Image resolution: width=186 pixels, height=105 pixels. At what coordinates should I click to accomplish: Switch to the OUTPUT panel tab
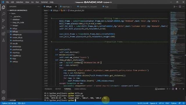click(58, 89)
